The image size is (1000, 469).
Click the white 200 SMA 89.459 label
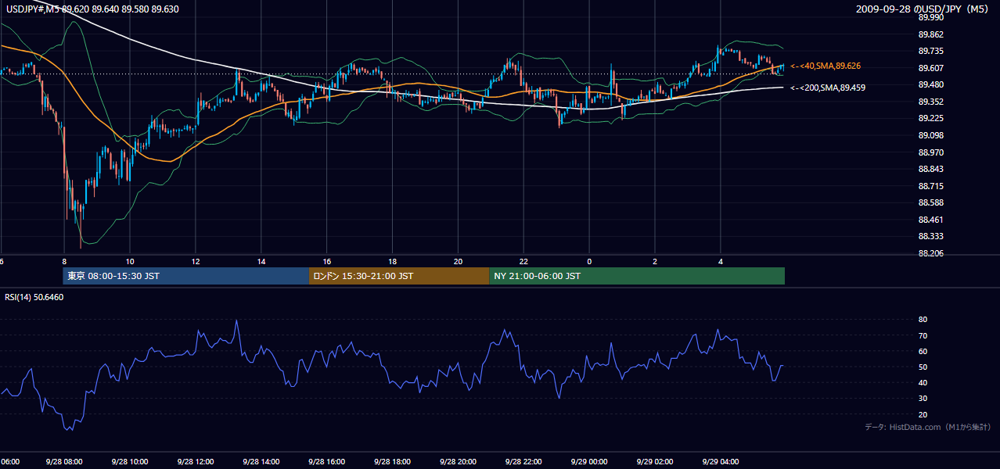pyautogui.click(x=828, y=88)
